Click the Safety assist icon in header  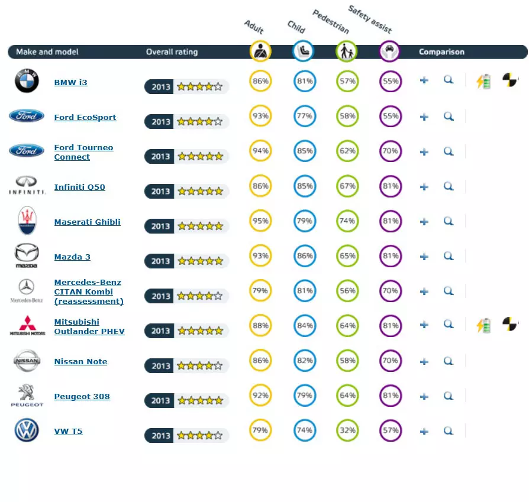coord(390,52)
